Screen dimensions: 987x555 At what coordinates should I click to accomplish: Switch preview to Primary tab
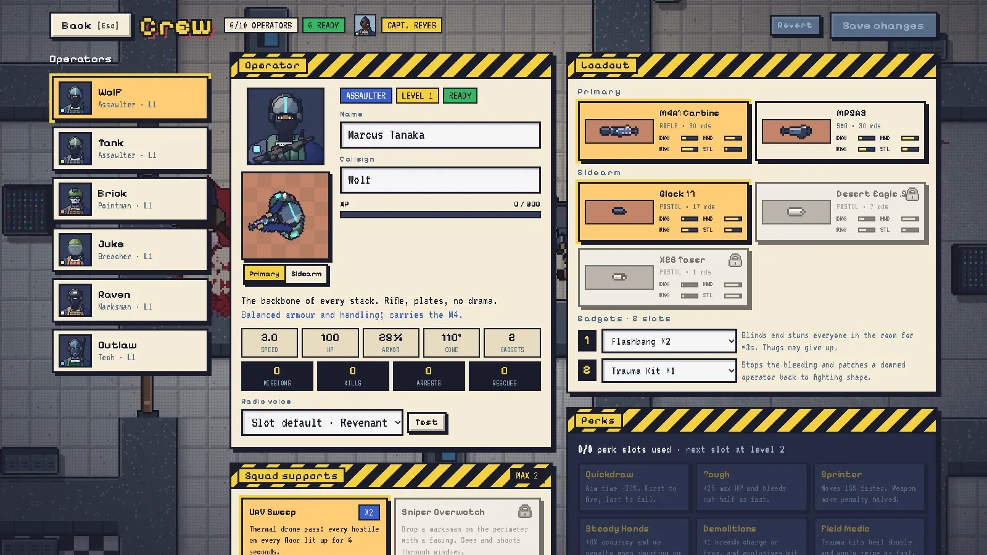click(x=264, y=274)
